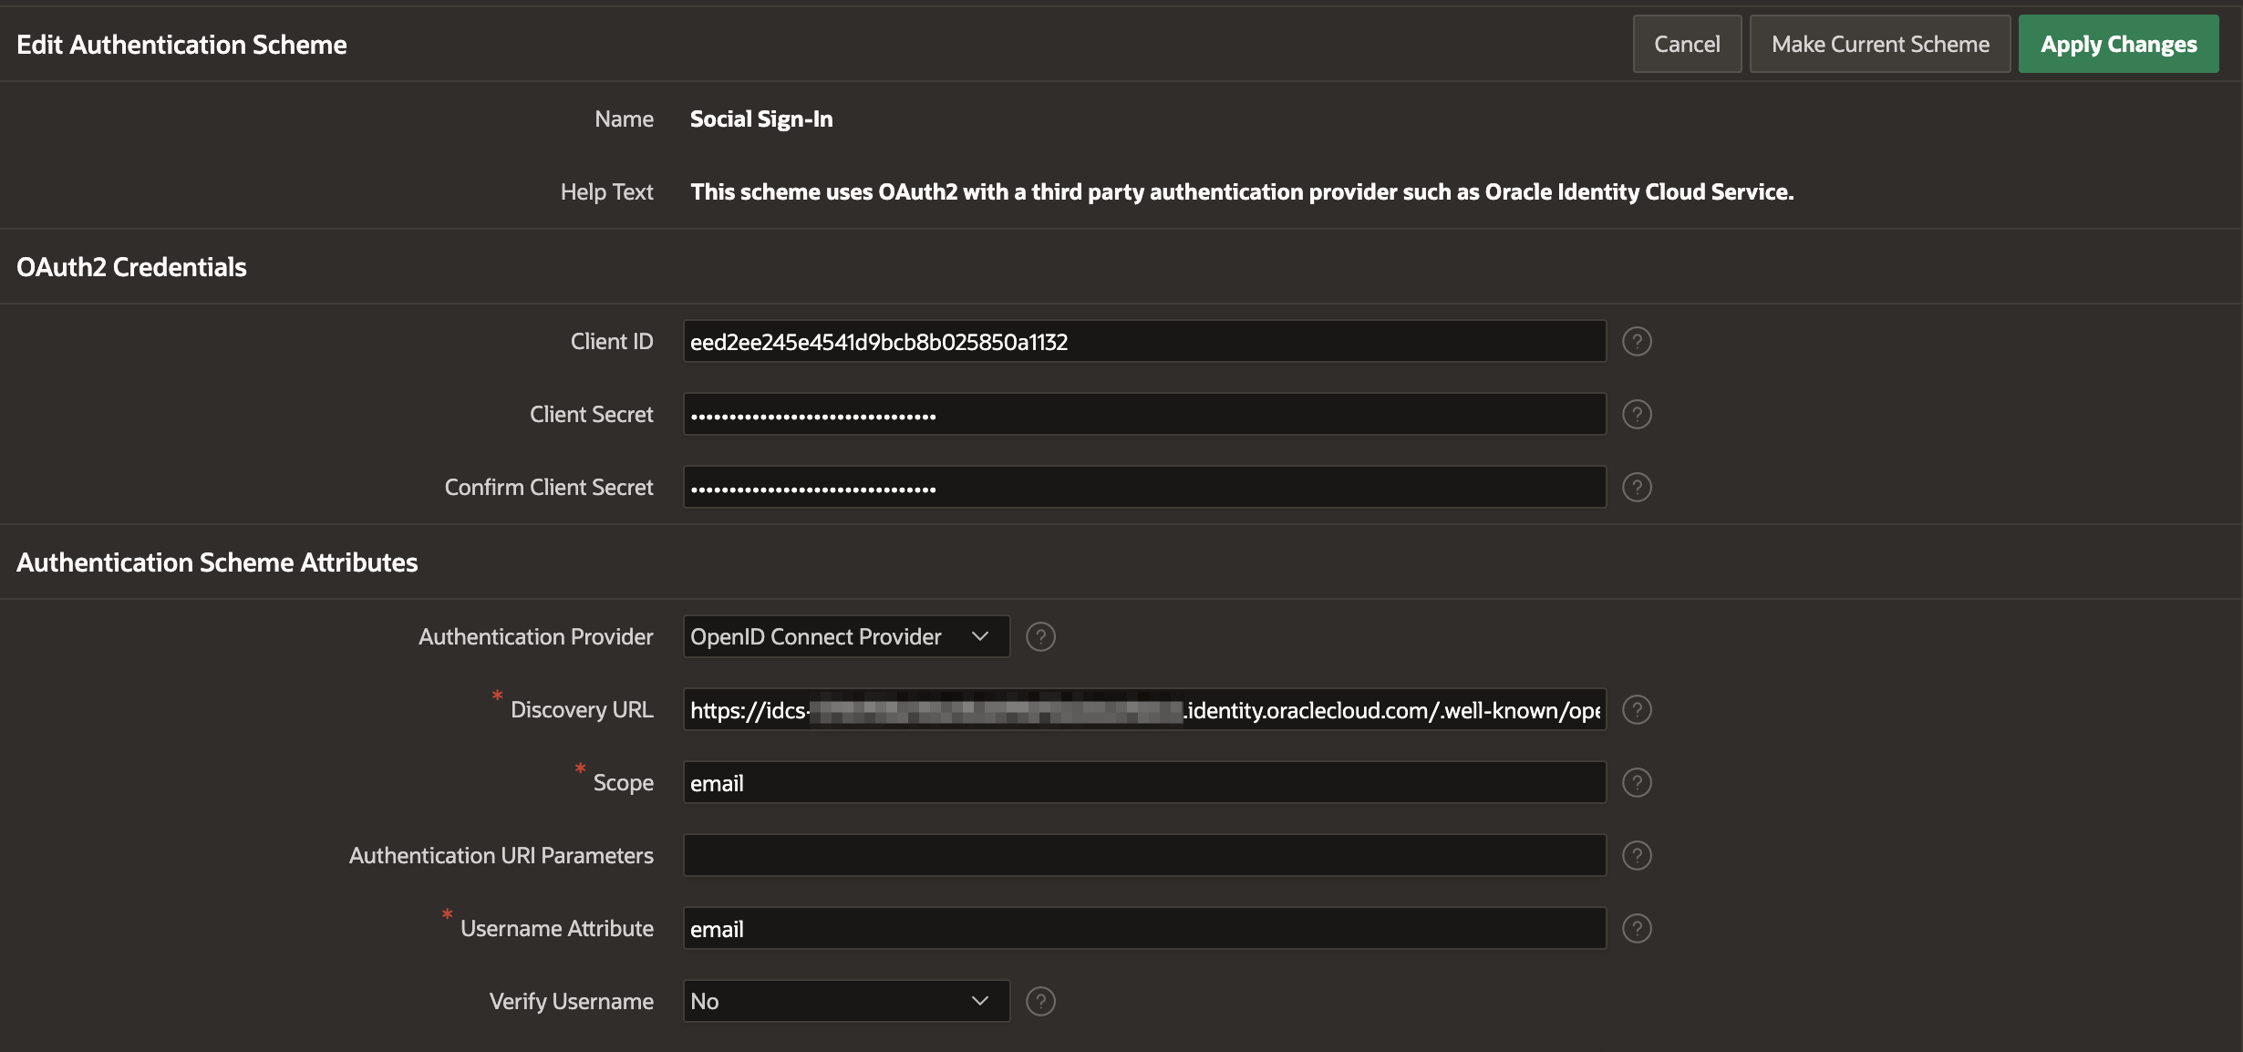
Task: Open help for Client Secret field
Action: pos(1637,414)
